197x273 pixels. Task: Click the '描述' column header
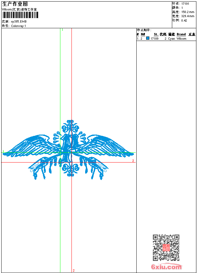[x=172, y=34]
